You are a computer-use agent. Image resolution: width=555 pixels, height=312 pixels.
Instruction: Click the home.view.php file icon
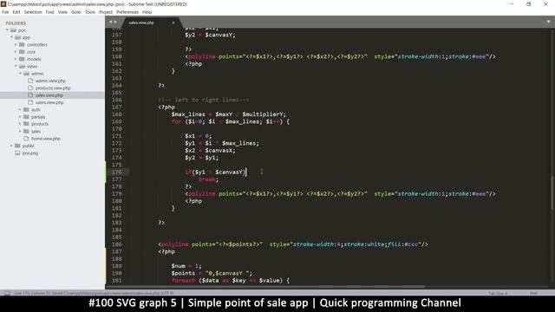pos(26,139)
